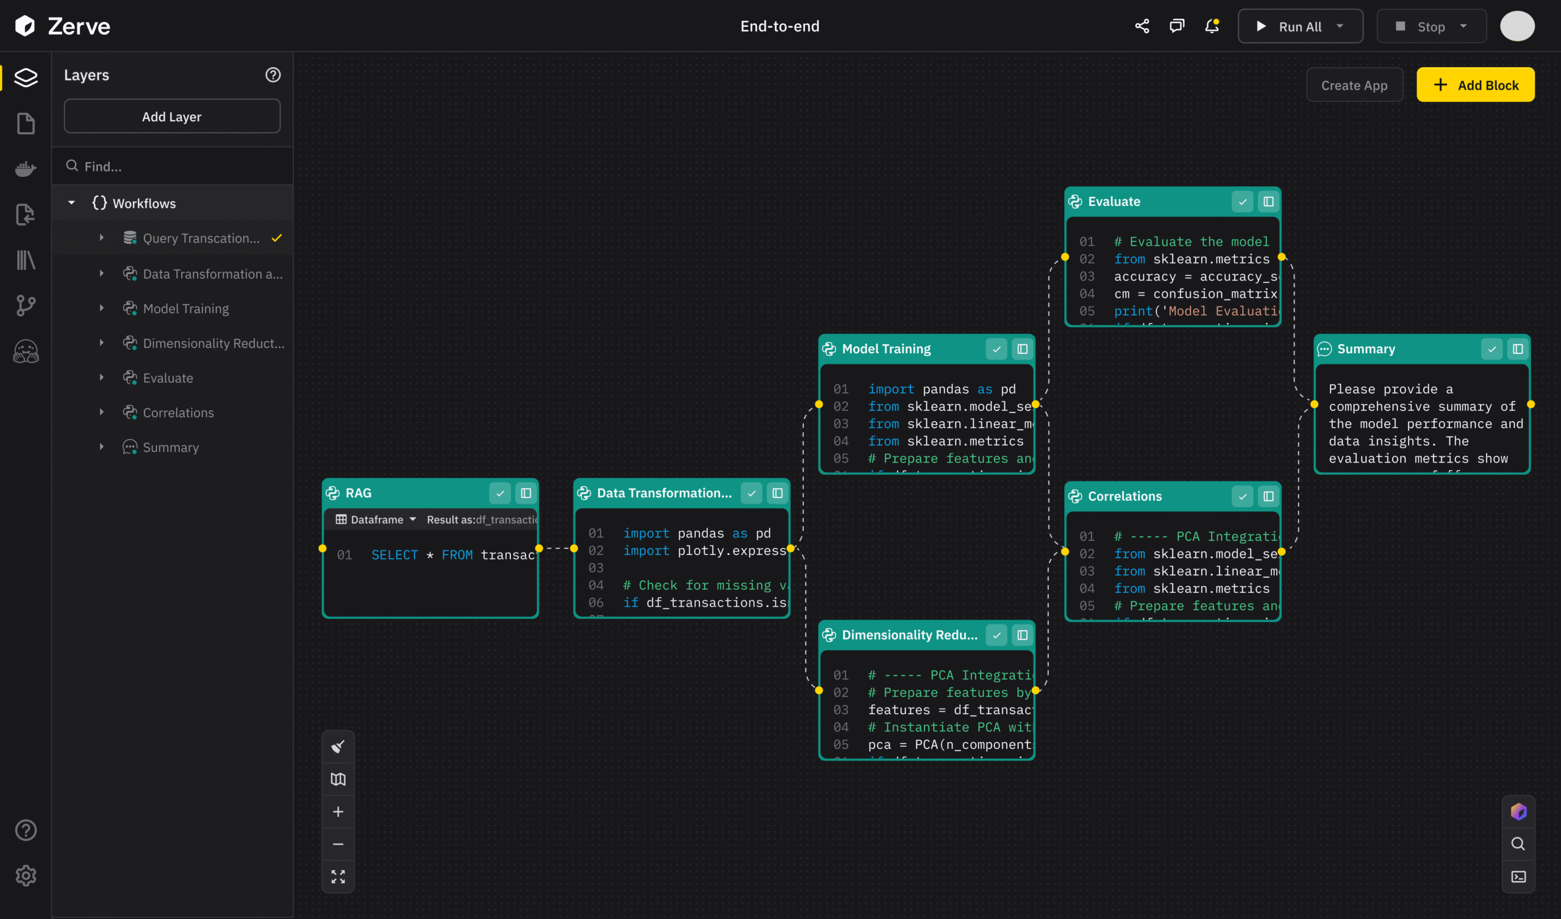
Task: Collapse the Workflows tree section
Action: [x=71, y=202]
